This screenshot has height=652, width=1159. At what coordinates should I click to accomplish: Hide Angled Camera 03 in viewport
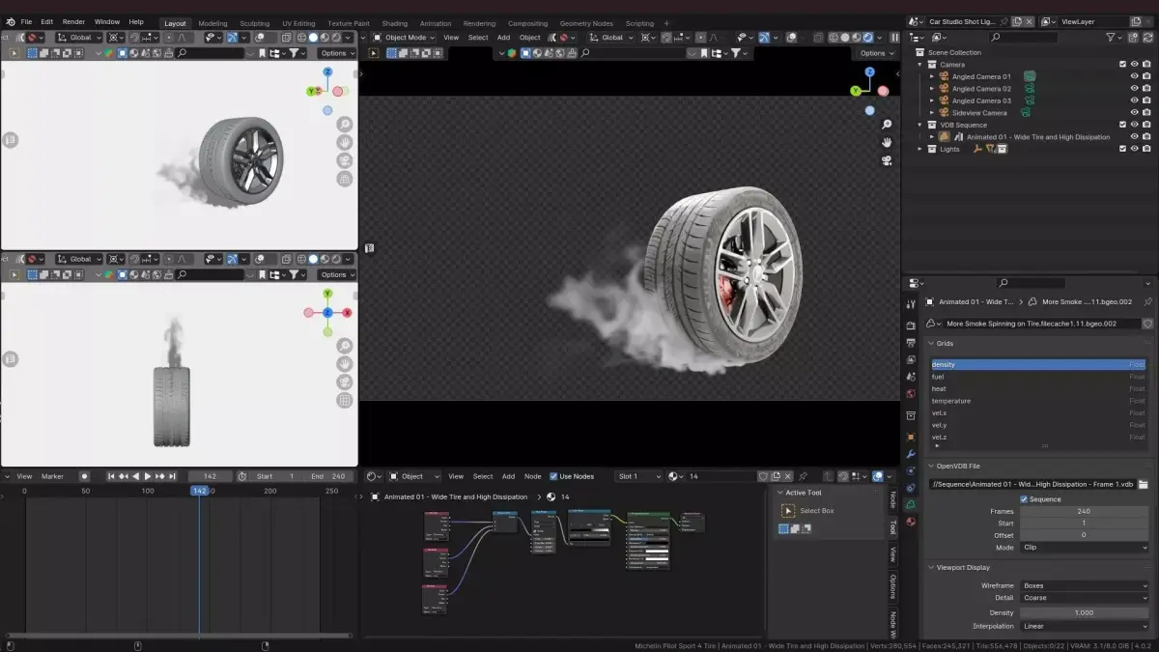pyautogui.click(x=1134, y=100)
